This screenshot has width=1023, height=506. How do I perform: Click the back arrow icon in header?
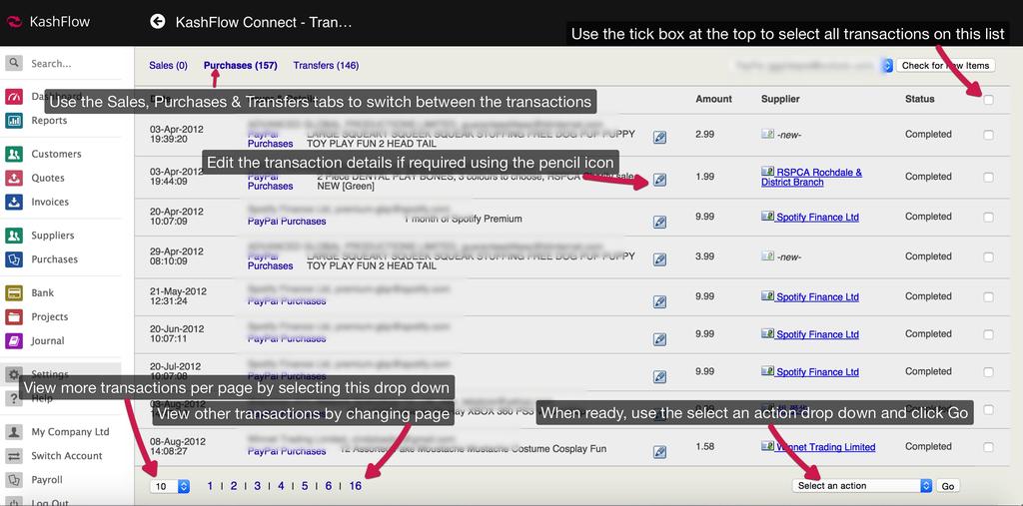(x=158, y=21)
